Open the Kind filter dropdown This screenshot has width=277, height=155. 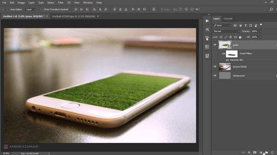point(222,25)
